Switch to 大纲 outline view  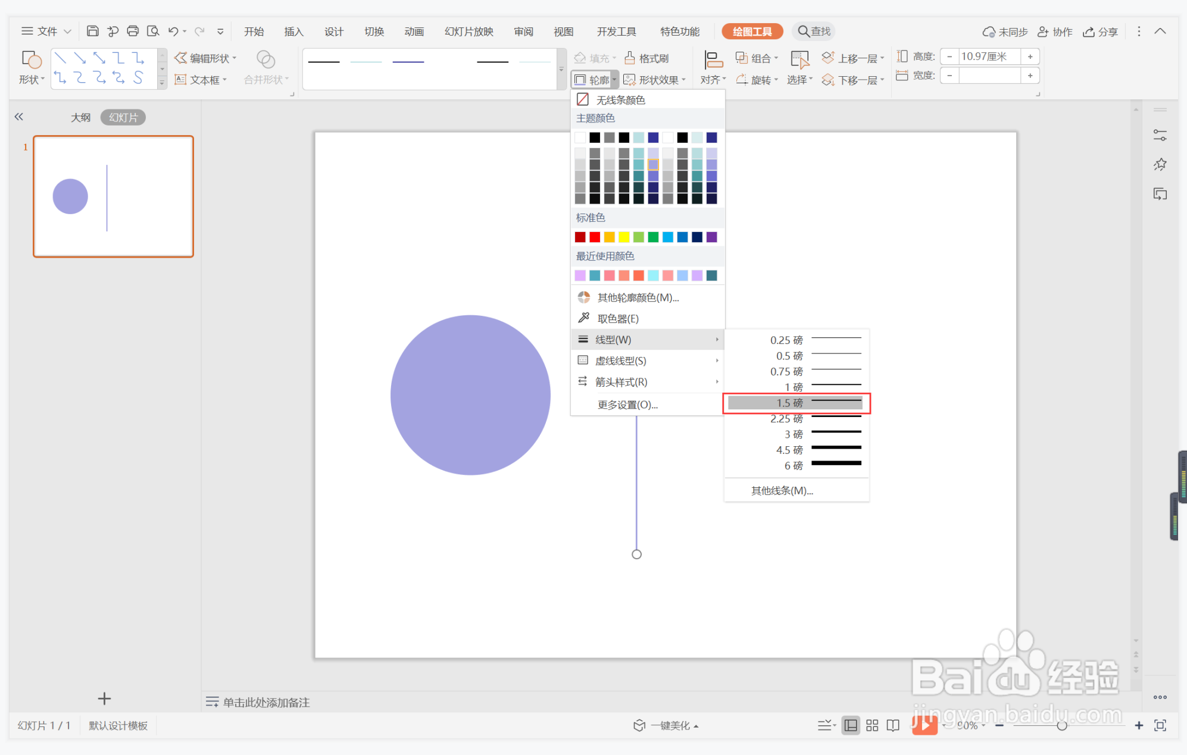80,117
